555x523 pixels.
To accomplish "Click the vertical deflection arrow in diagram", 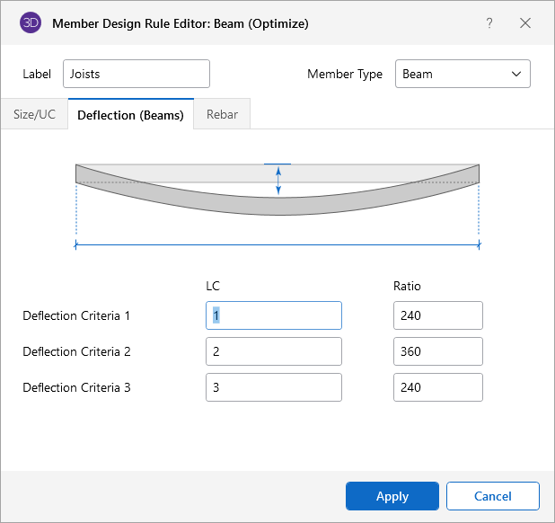I will click(278, 181).
